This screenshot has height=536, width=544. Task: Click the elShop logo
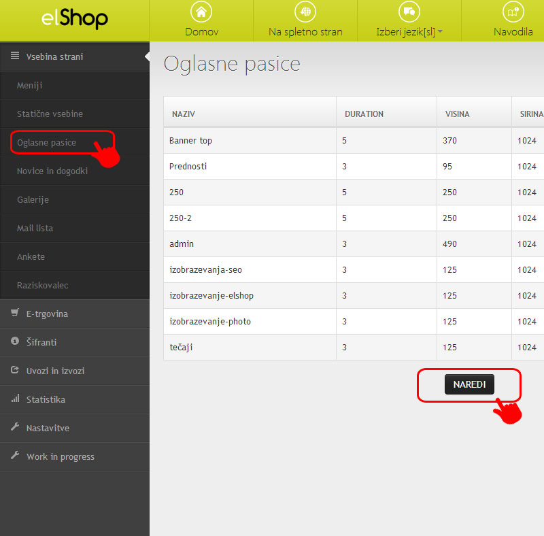(75, 18)
